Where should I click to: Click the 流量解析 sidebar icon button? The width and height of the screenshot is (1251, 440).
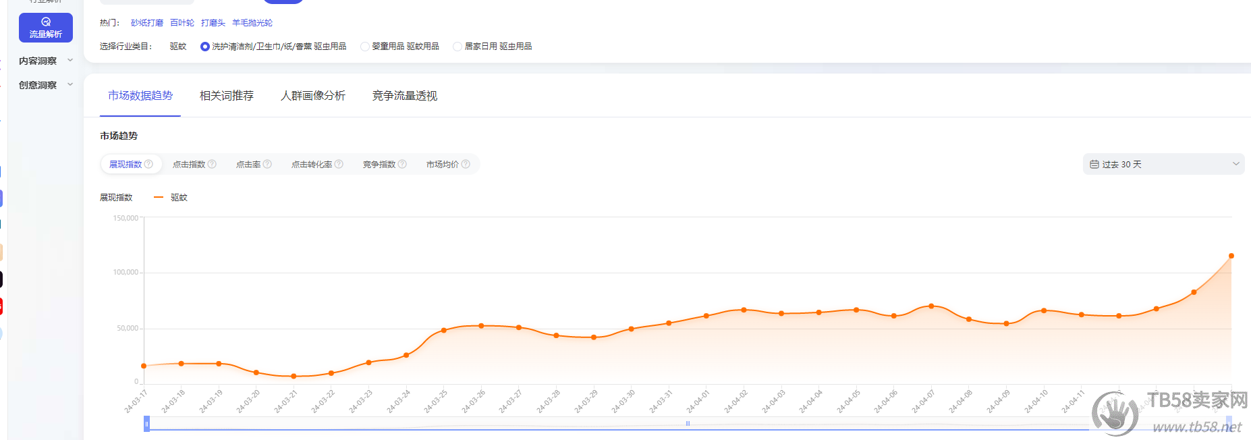pyautogui.click(x=45, y=28)
